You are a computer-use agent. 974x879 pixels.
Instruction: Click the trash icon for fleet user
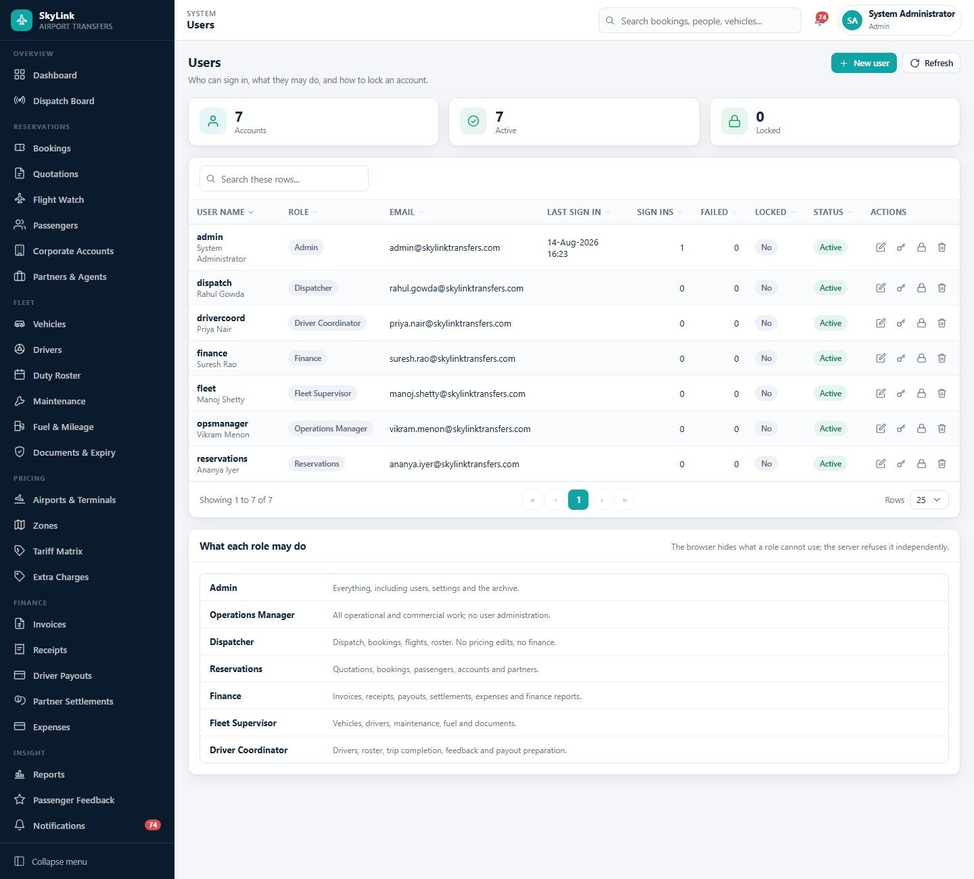pyautogui.click(x=942, y=394)
